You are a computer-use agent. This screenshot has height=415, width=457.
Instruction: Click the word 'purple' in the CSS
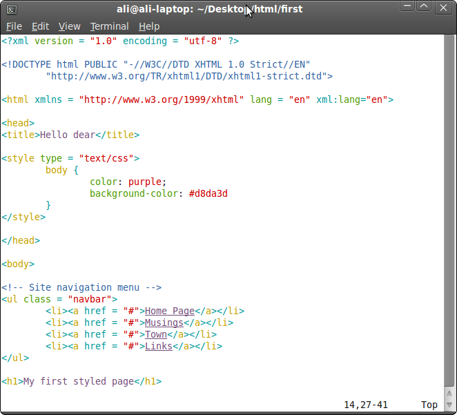tap(145, 182)
